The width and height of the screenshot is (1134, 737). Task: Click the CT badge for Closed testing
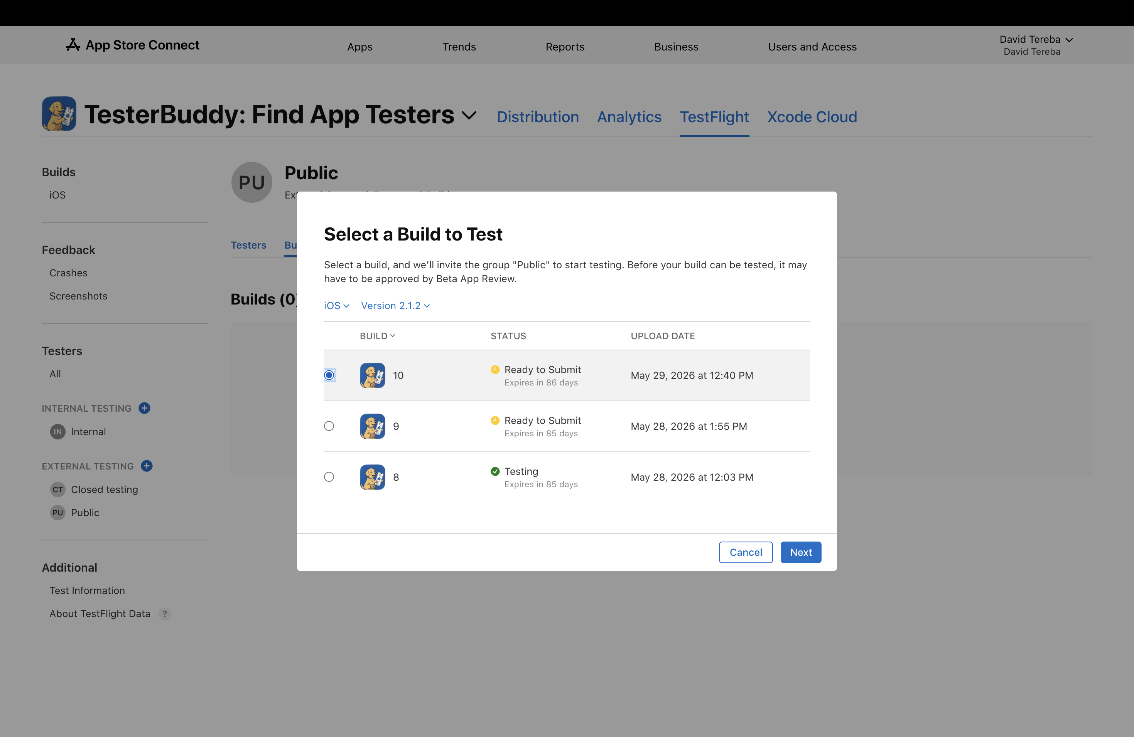(x=57, y=490)
